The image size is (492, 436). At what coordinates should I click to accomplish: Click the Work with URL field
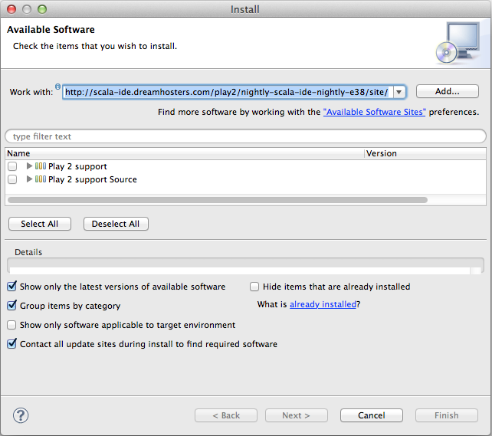click(228, 92)
